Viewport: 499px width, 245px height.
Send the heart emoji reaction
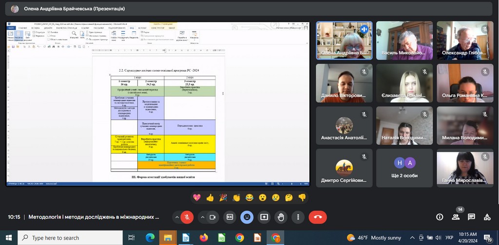(x=197, y=197)
